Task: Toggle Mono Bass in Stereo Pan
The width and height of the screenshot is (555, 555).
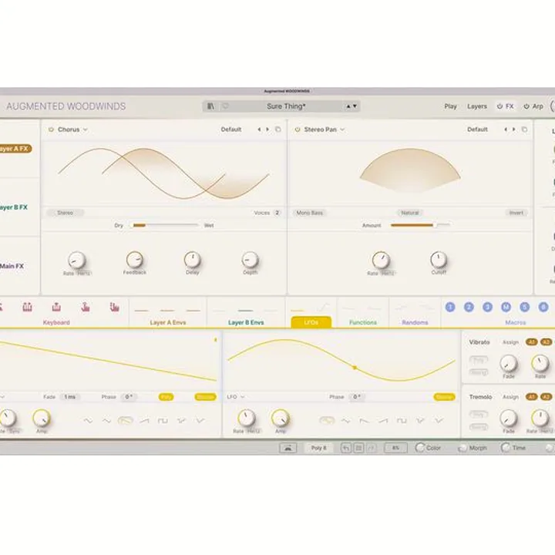Action: [x=309, y=213]
